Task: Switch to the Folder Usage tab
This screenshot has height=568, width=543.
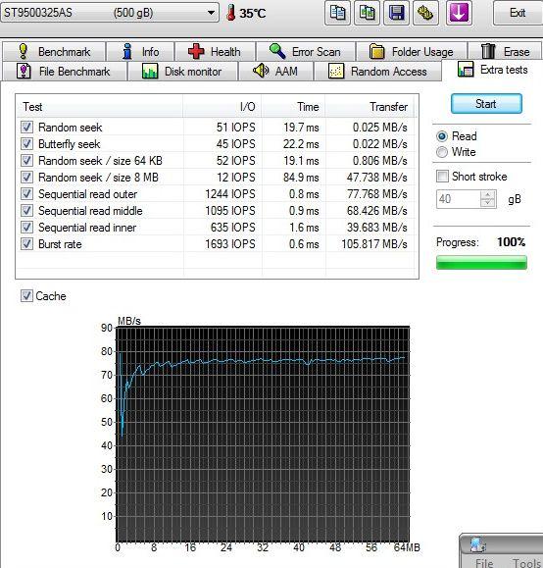Action: [412, 52]
